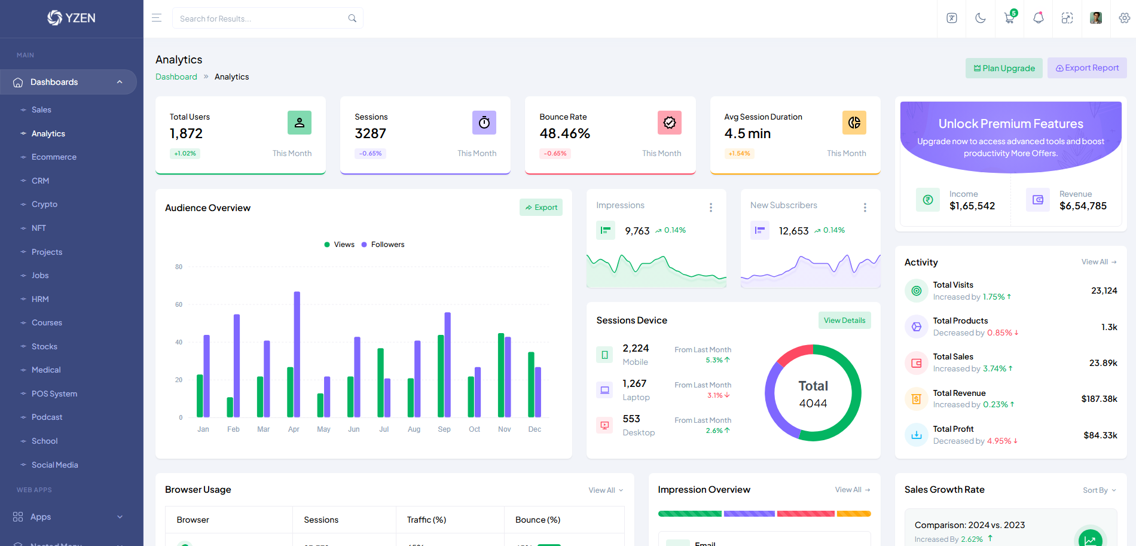This screenshot has width=1136, height=546.
Task: Click the purple Impression Overview progress segment
Action: pos(749,514)
